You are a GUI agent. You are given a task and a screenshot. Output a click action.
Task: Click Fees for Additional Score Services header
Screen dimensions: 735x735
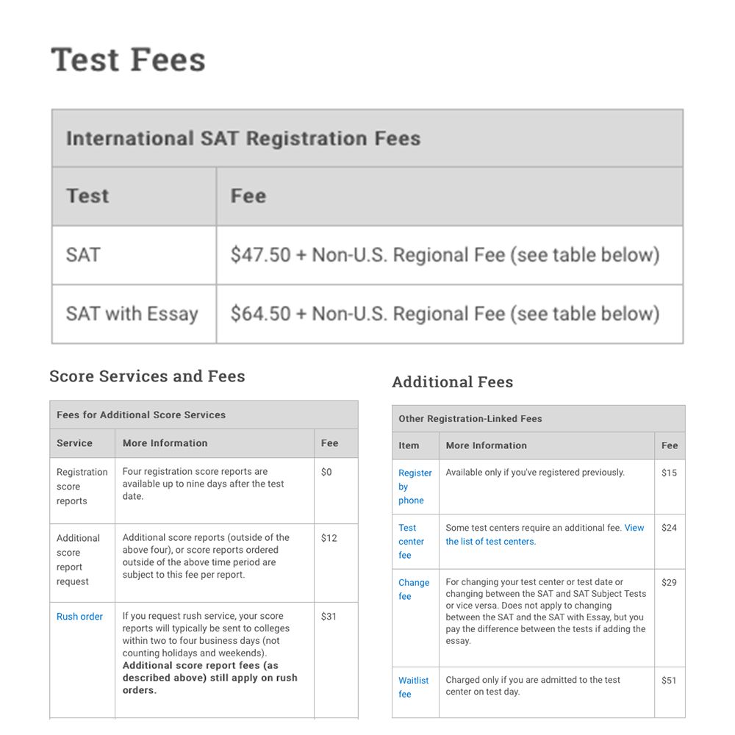click(204, 415)
